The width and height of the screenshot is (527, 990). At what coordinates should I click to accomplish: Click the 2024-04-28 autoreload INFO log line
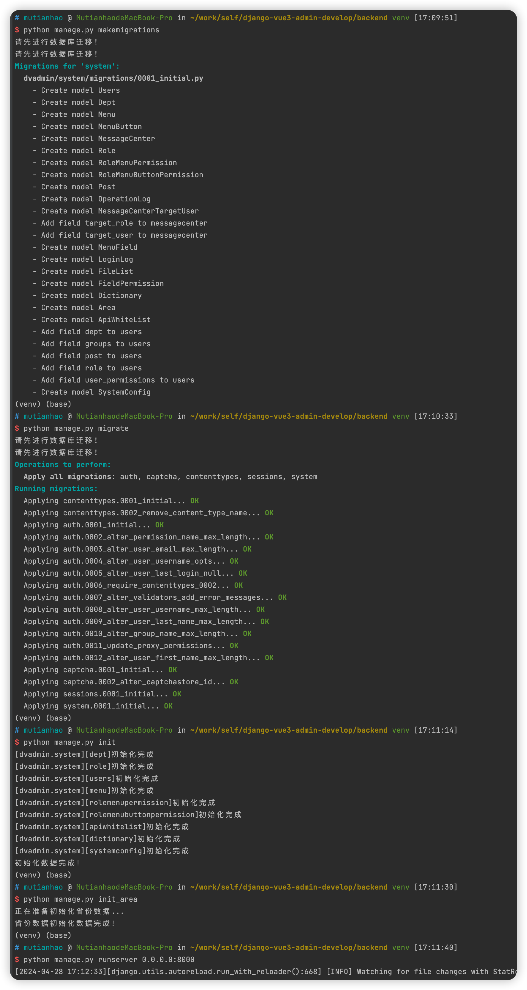pos(265,972)
